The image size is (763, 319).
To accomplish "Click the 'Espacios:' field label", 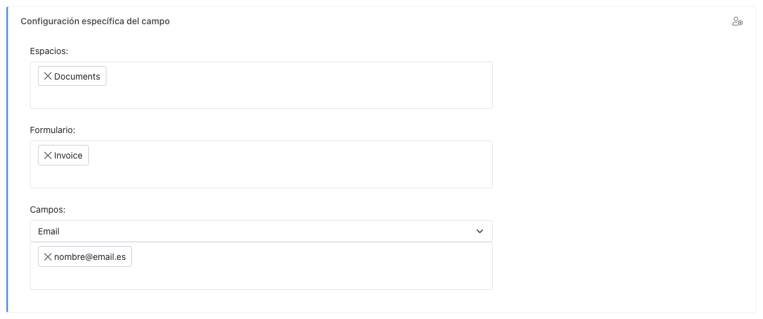I will pyautogui.click(x=49, y=51).
